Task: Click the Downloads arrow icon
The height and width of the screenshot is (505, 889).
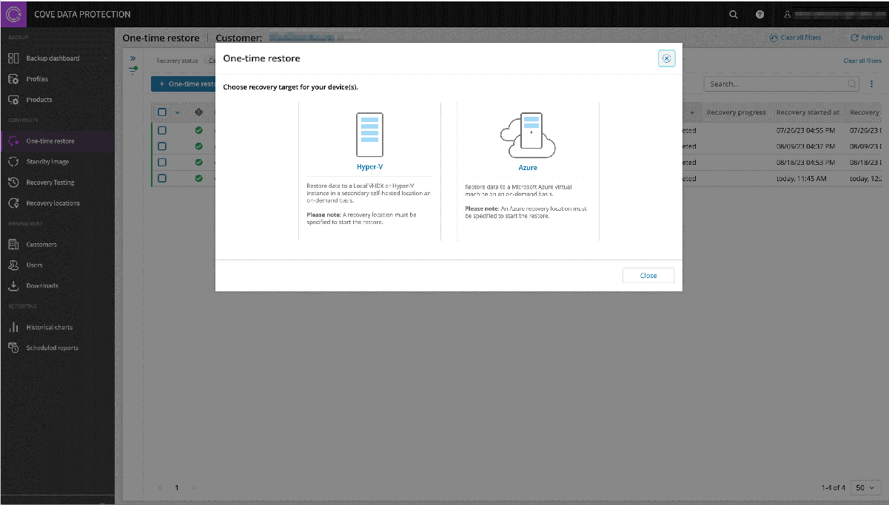Action: [x=13, y=286]
